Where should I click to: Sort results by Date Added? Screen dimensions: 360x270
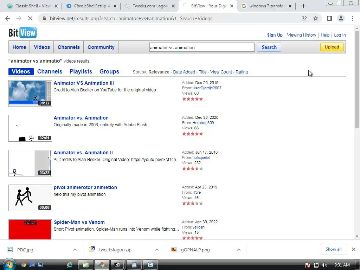184,72
